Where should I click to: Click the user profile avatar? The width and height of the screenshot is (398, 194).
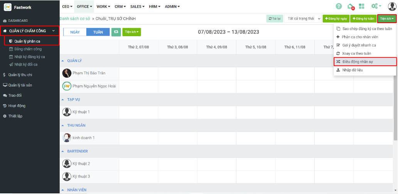[391, 6]
